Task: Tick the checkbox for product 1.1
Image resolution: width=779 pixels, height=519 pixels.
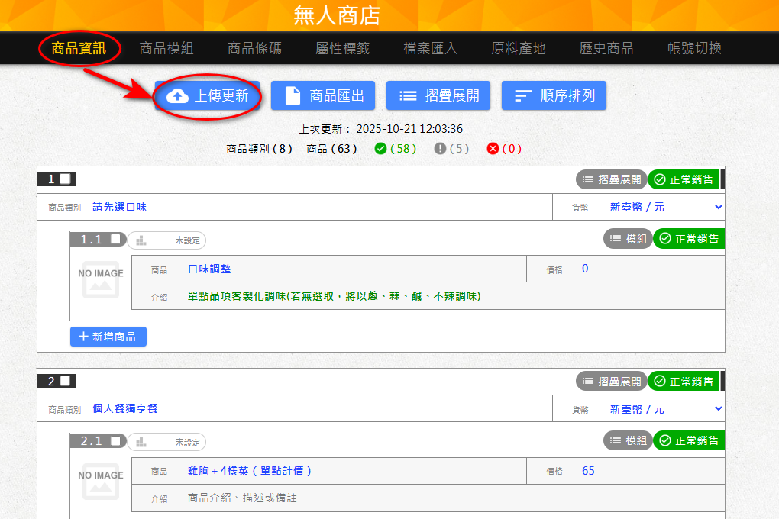Action: pos(115,239)
